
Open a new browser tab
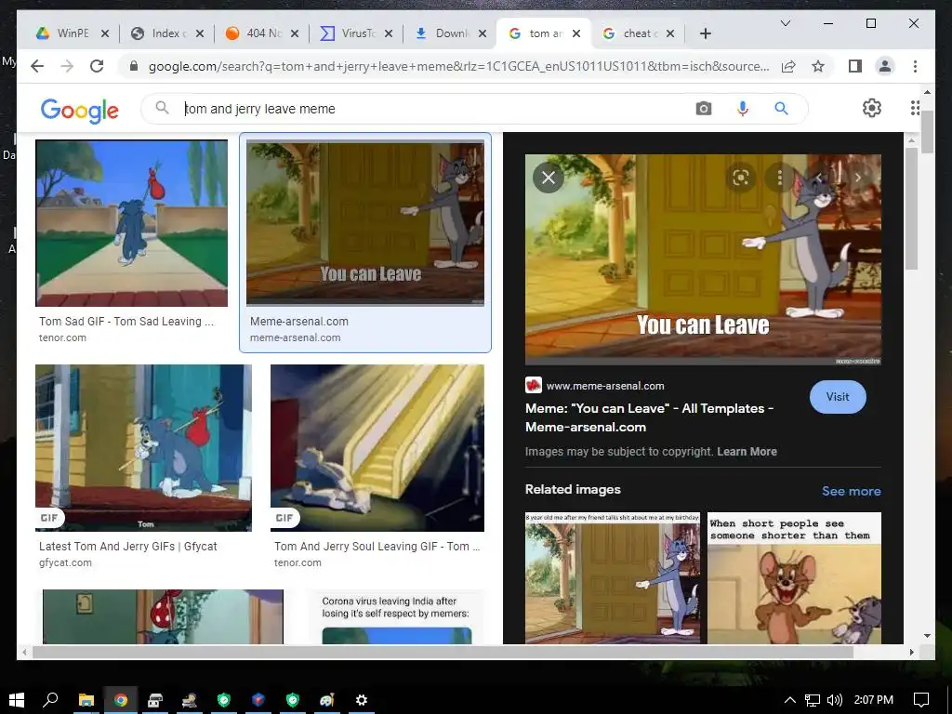pyautogui.click(x=705, y=33)
